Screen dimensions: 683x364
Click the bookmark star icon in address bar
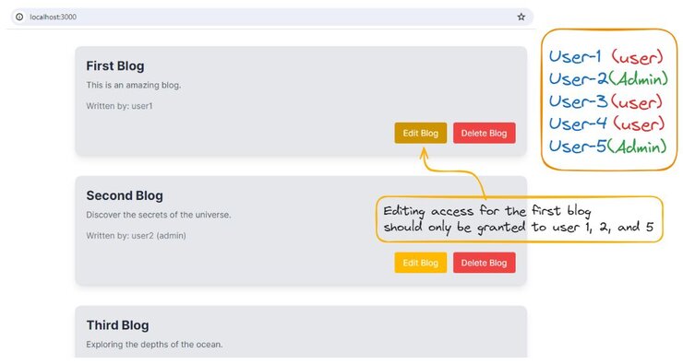(521, 17)
